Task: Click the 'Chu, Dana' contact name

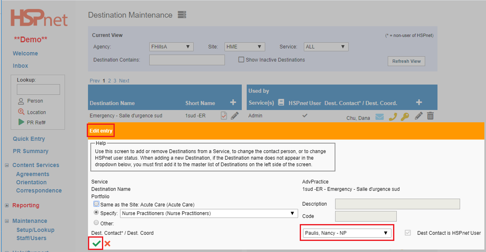Action: pos(358,118)
